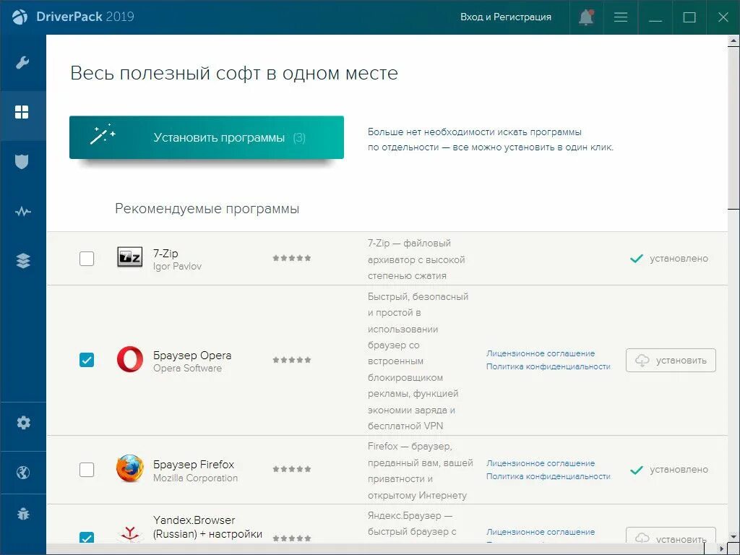Click the vertical scrollbar thumb

click(x=733, y=127)
